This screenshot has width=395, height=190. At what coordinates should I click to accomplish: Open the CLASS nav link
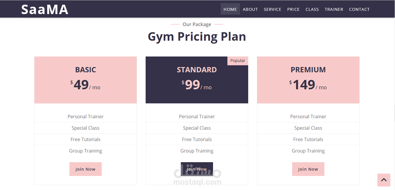(x=312, y=9)
